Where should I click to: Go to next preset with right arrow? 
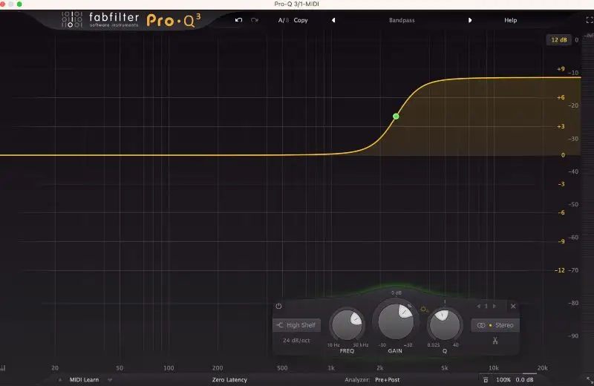coord(470,20)
